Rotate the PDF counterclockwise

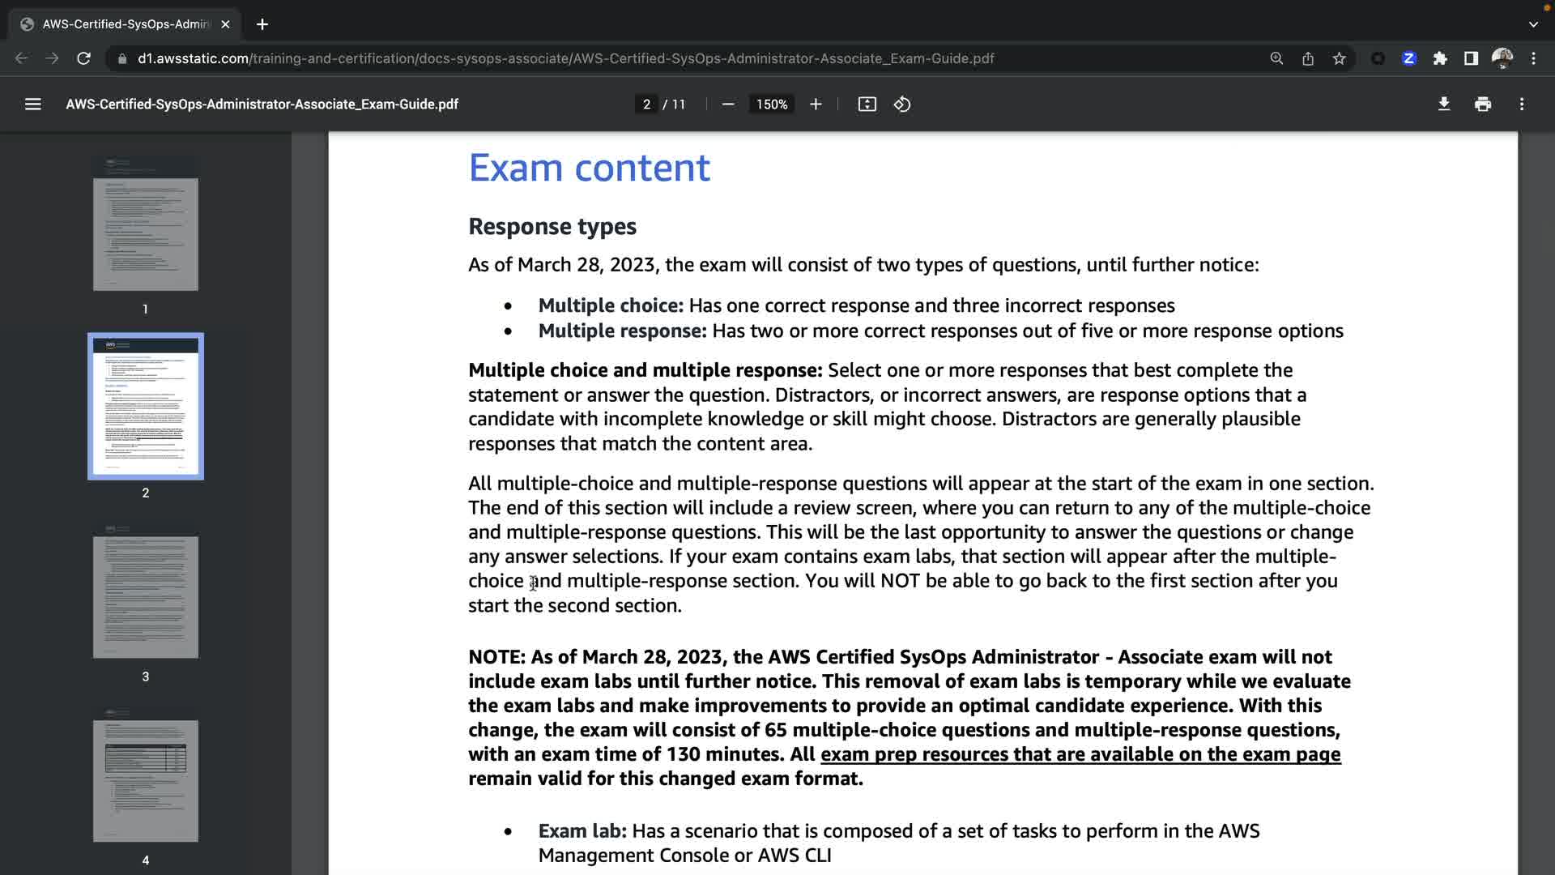(x=902, y=104)
